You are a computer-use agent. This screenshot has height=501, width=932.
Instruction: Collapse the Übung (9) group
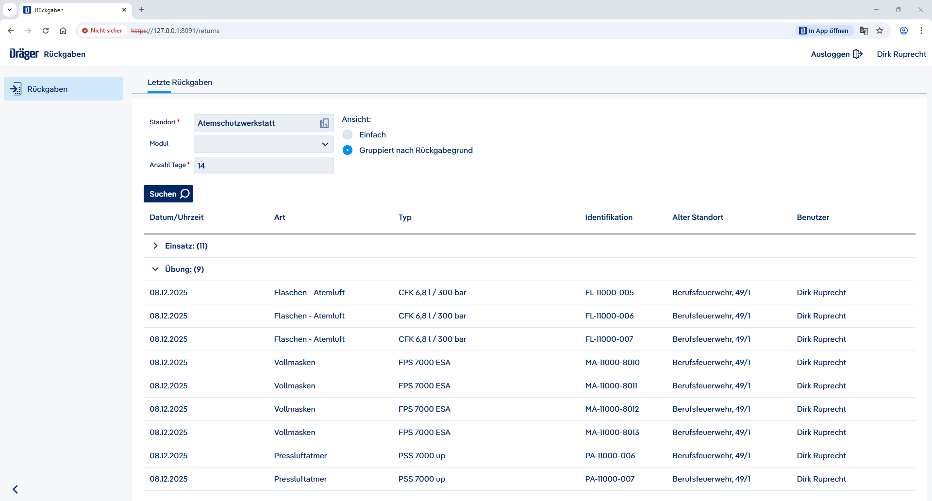(155, 269)
